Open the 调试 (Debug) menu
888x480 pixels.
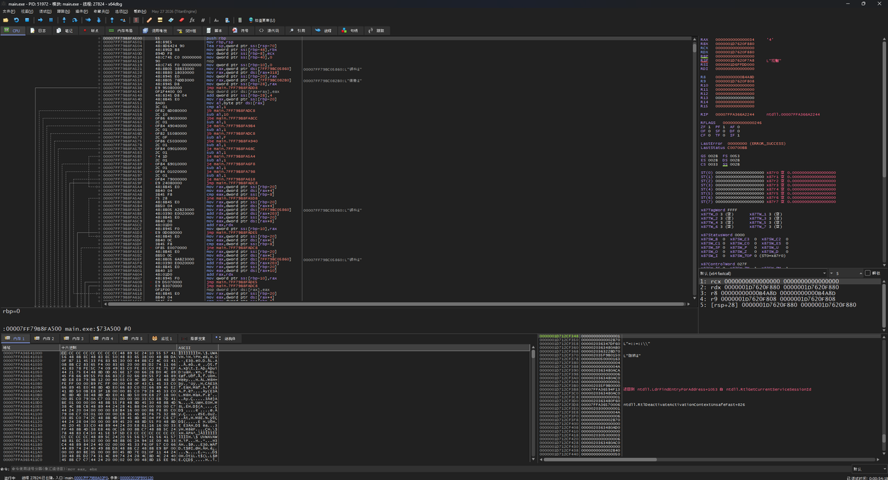45,11
